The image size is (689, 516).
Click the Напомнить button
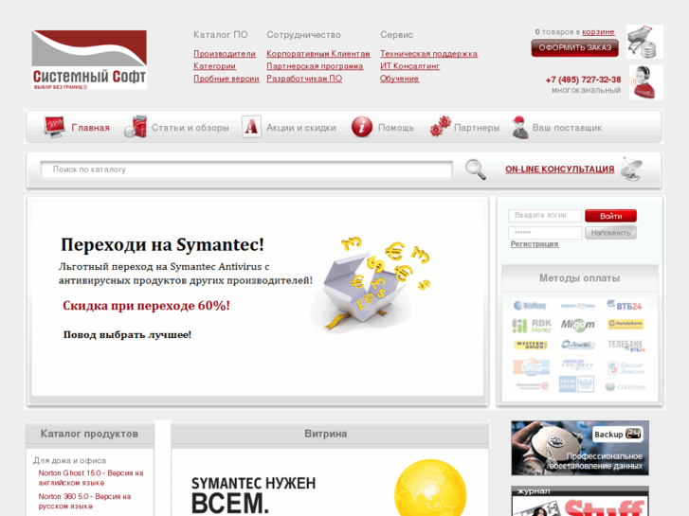coord(610,233)
